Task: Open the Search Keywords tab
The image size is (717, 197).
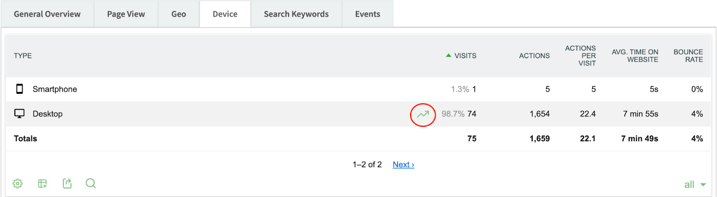Action: [296, 14]
